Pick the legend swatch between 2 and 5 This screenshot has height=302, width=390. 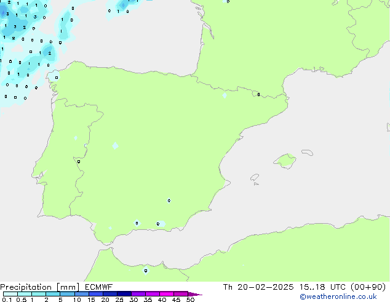click(x=53, y=294)
